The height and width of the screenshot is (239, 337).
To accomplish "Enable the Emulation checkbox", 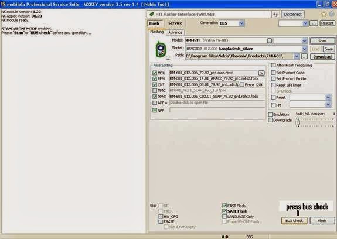I will tap(270, 114).
